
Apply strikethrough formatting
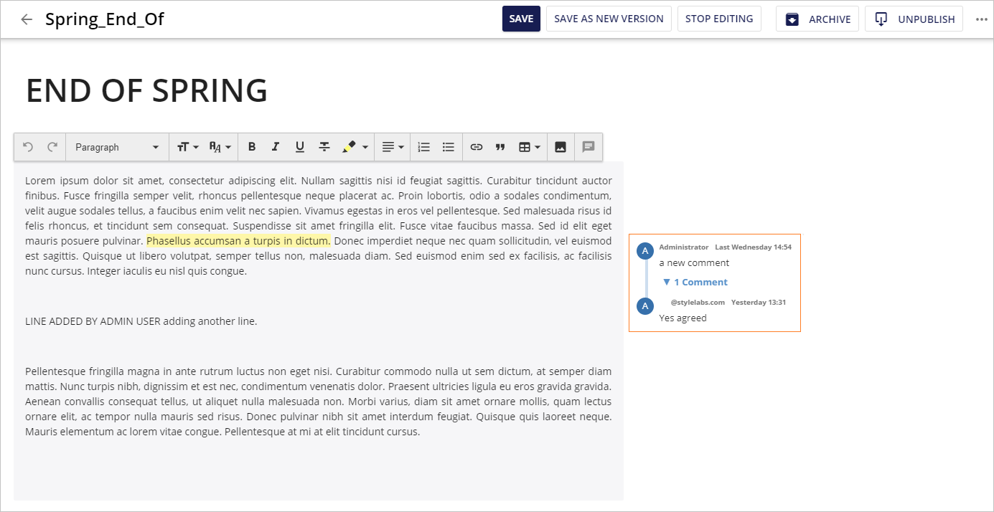tap(324, 147)
